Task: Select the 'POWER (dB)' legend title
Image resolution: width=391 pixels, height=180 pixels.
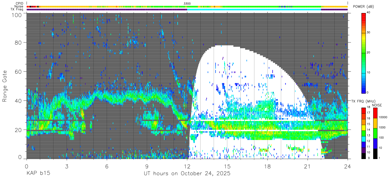Action: 363,7
